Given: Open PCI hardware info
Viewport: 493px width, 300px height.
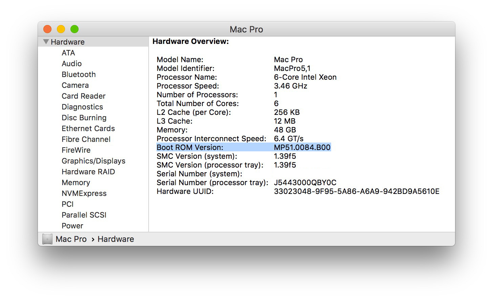Looking at the screenshot, I should 68,204.
